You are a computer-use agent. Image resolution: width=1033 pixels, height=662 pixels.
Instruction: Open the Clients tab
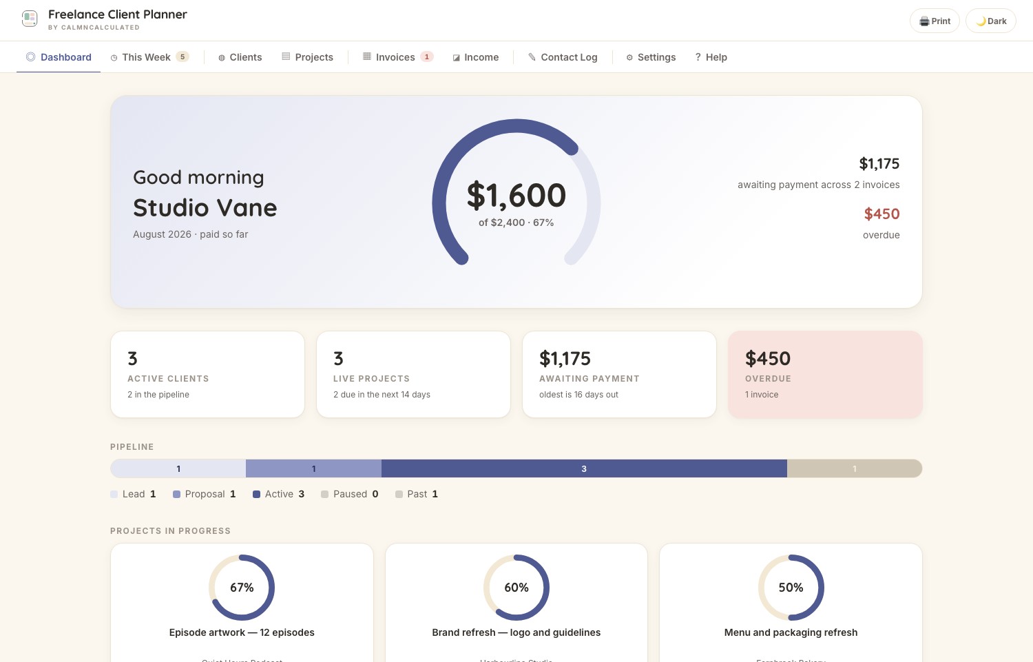coord(240,57)
